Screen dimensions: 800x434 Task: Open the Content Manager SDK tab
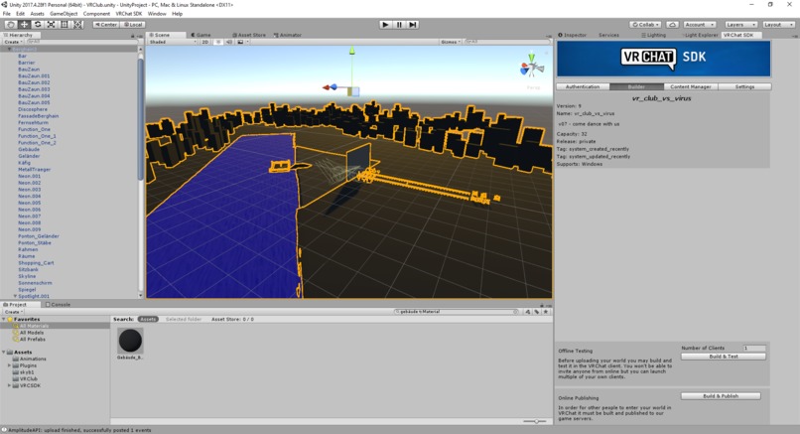[691, 86]
